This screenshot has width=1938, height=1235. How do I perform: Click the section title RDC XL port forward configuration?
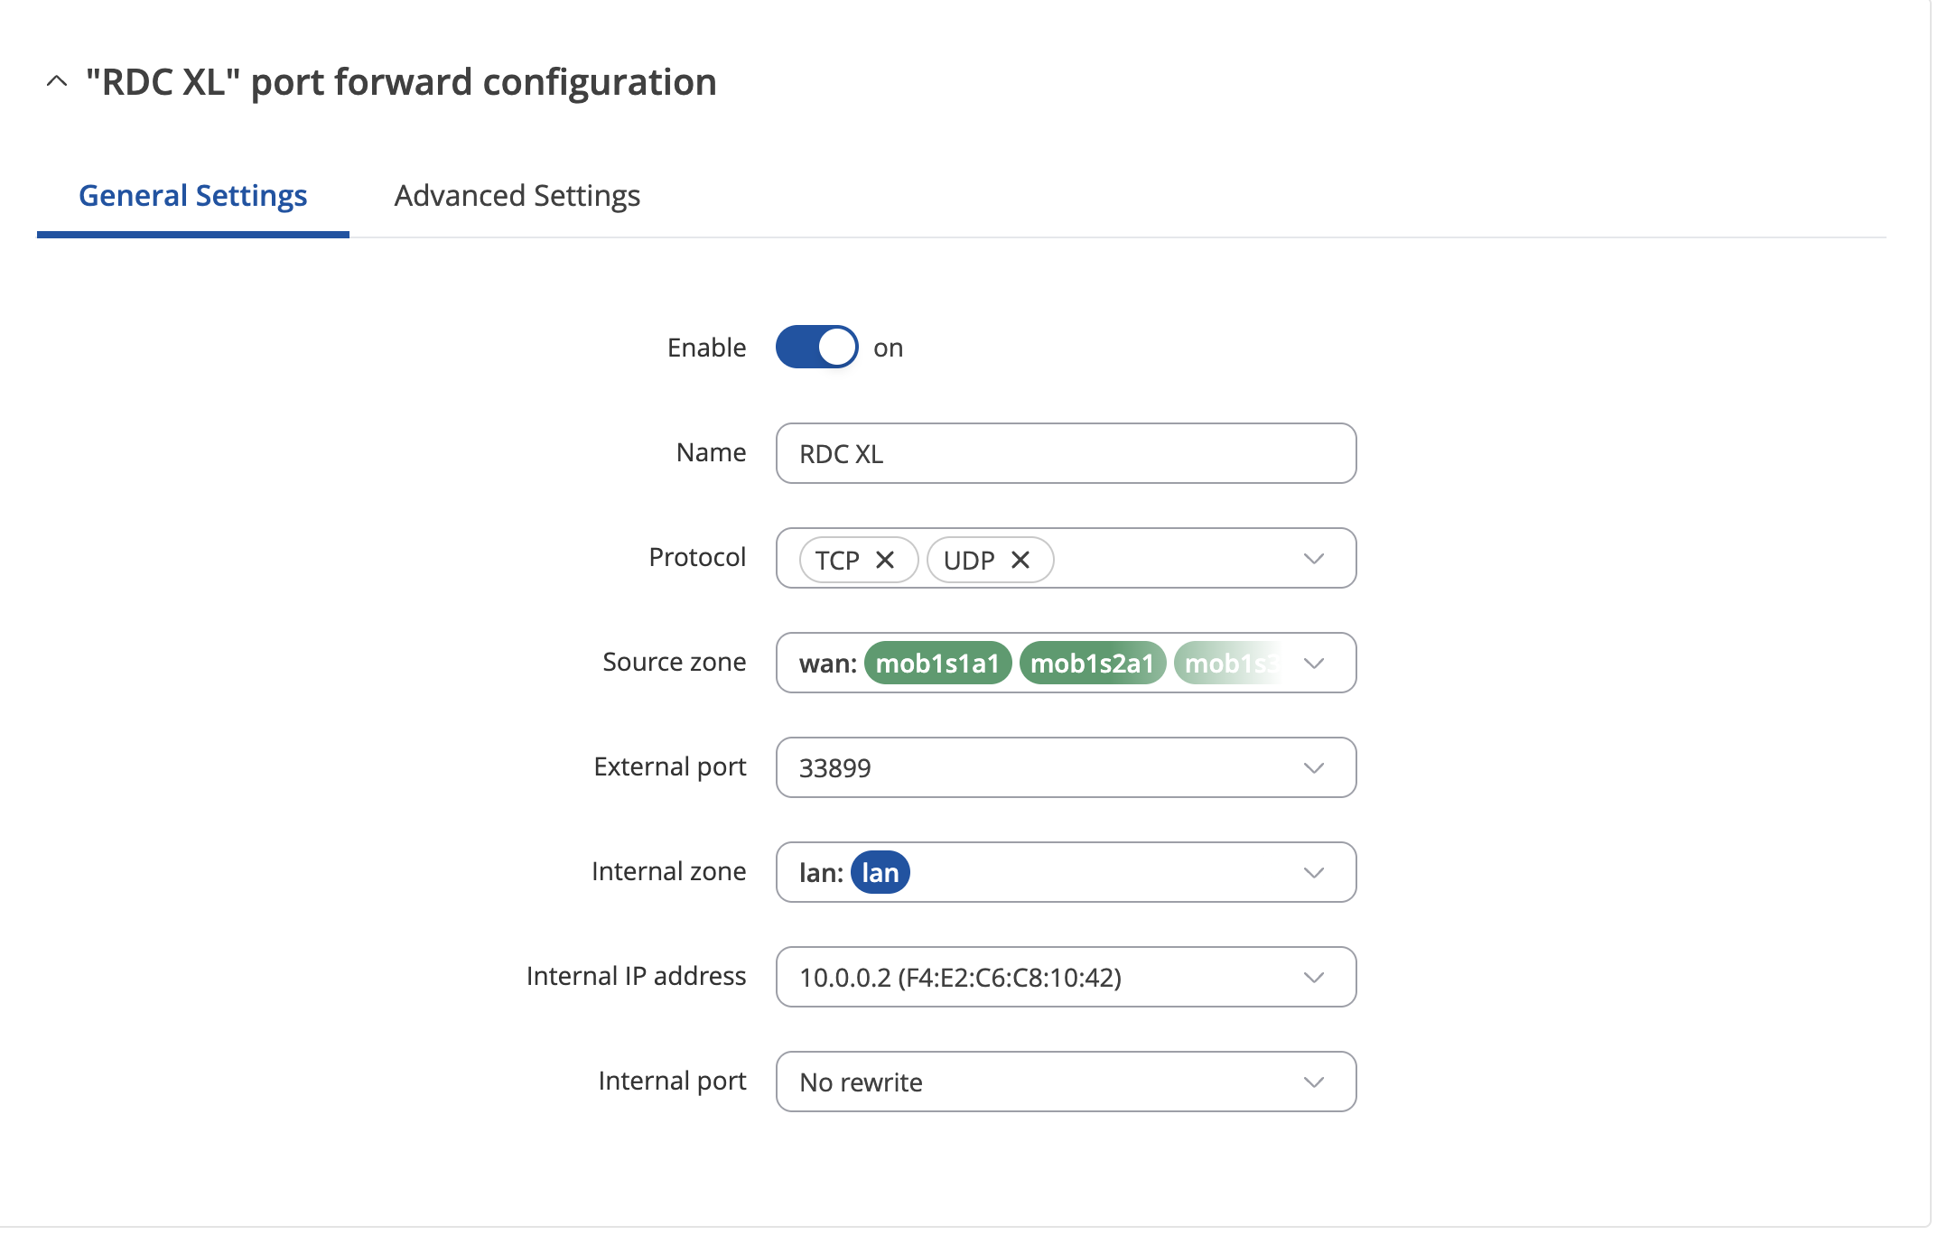click(x=401, y=82)
